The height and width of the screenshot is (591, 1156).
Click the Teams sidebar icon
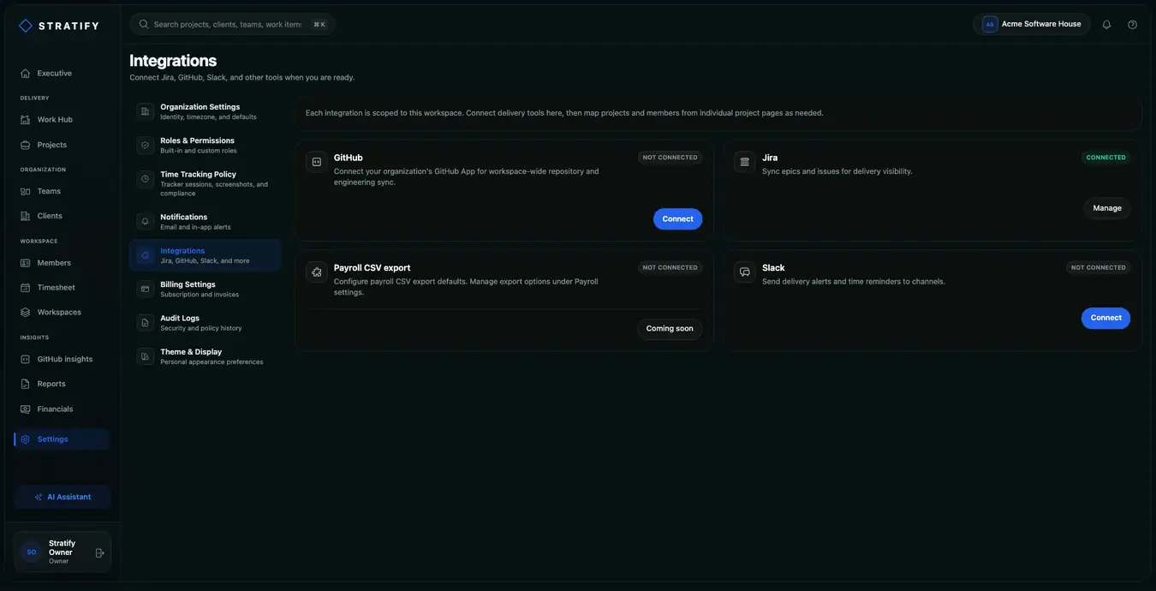[26, 191]
